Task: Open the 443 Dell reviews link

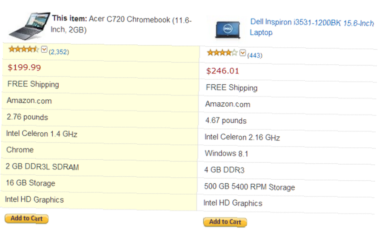Action: tap(255, 55)
